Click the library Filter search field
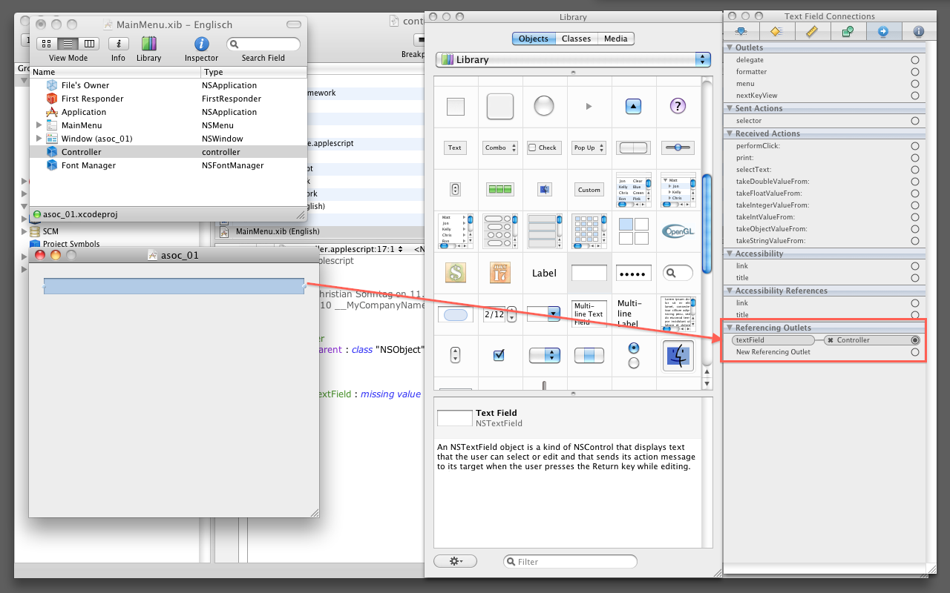The image size is (950, 593). coord(570,562)
